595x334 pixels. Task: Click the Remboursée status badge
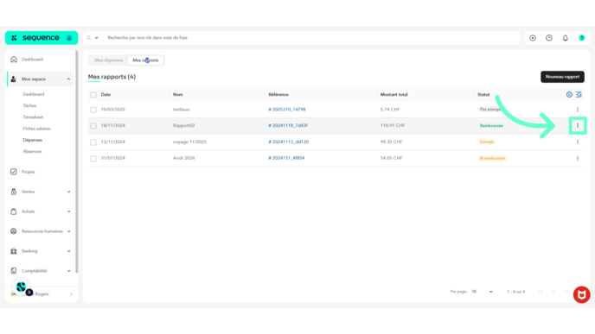pos(491,126)
